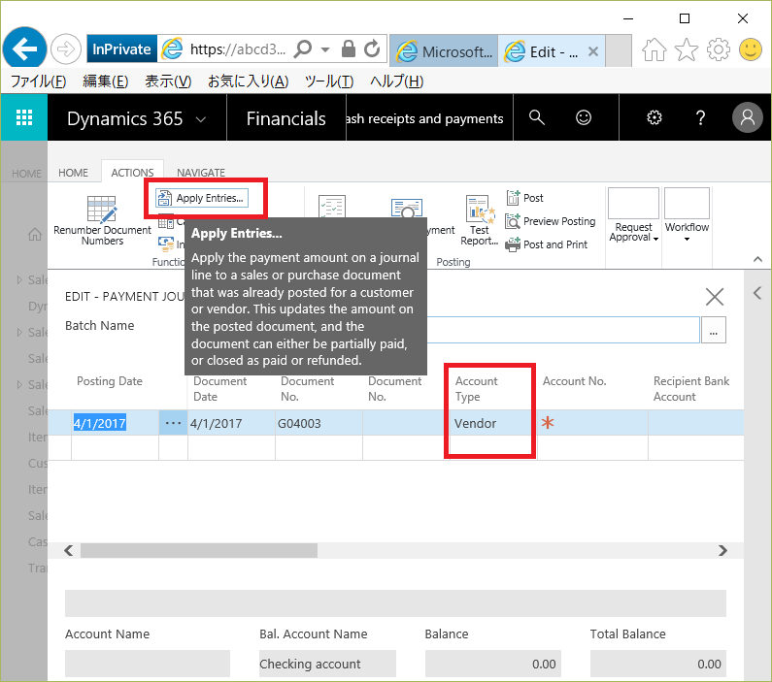The height and width of the screenshot is (682, 772).
Task: Click the Bal. Account Name Checking account field
Action: [327, 664]
